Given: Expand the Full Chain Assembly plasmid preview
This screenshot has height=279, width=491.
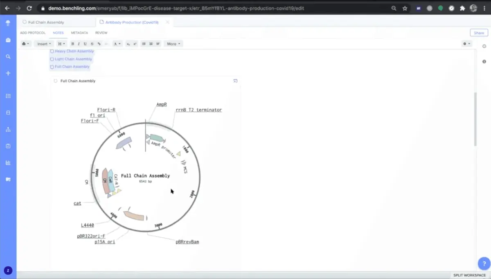Looking at the screenshot, I should coord(235,81).
